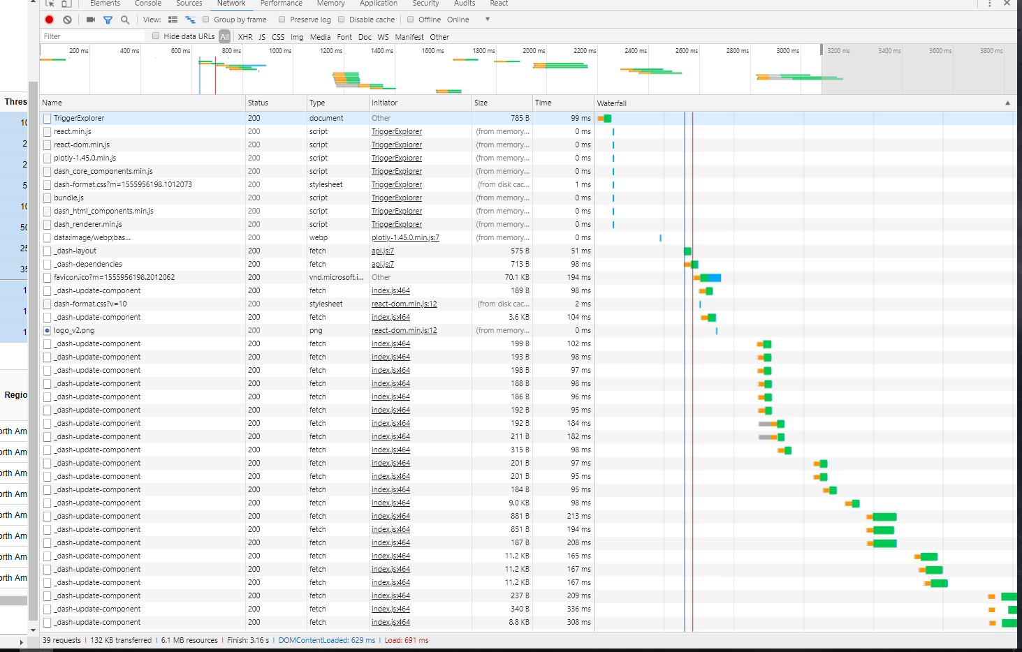Screen dimensions: 1022x652
Task: Filter requests by XHR type
Action: click(x=245, y=36)
